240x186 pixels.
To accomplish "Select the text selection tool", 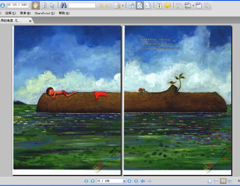I will point(44,6).
